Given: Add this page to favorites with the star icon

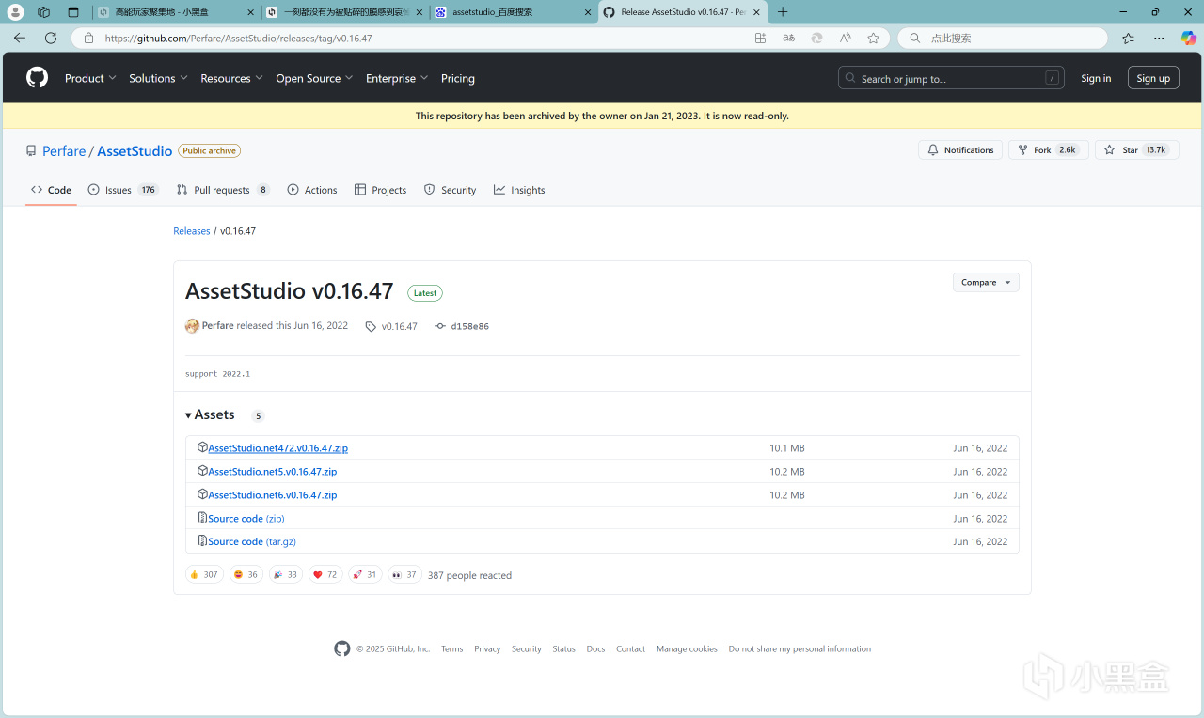Looking at the screenshot, I should [873, 39].
